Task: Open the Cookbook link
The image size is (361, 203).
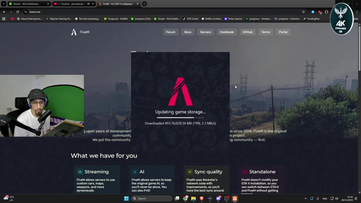Action: coord(227,32)
